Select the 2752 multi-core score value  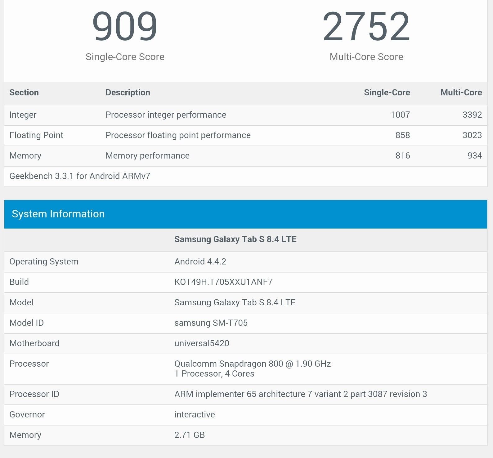(x=366, y=26)
